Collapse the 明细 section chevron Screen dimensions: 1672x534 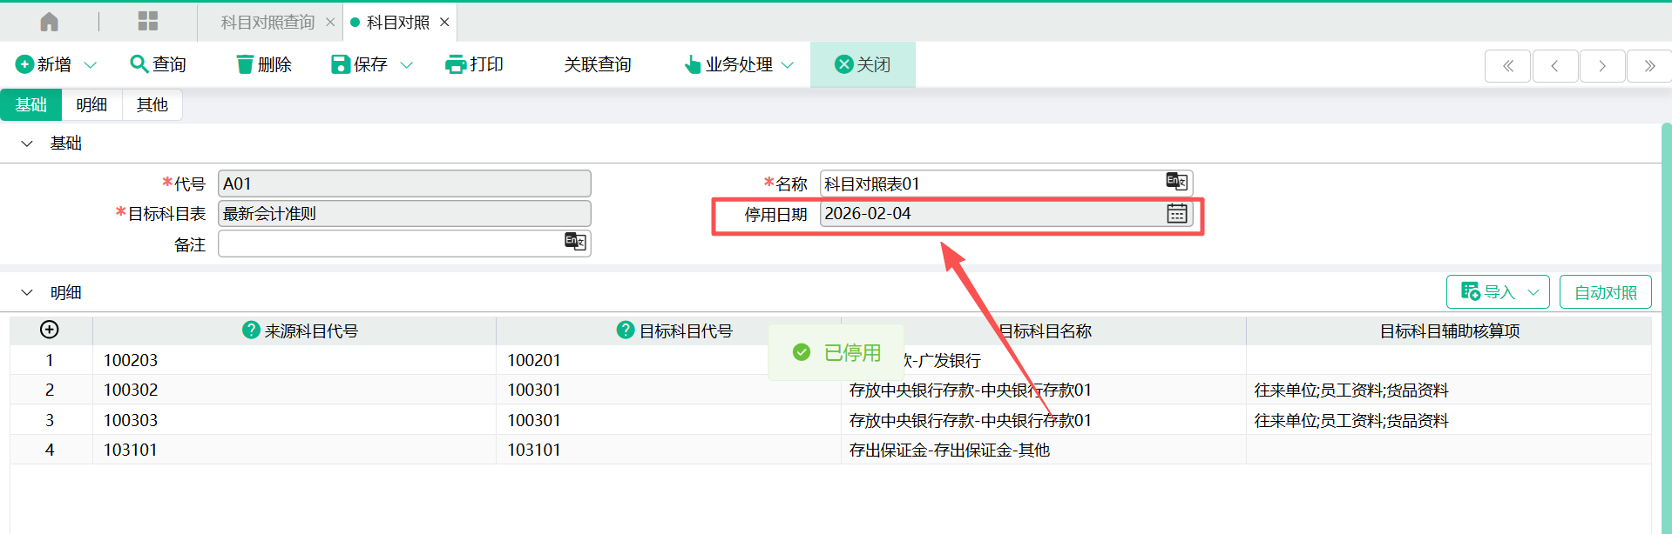tap(27, 293)
